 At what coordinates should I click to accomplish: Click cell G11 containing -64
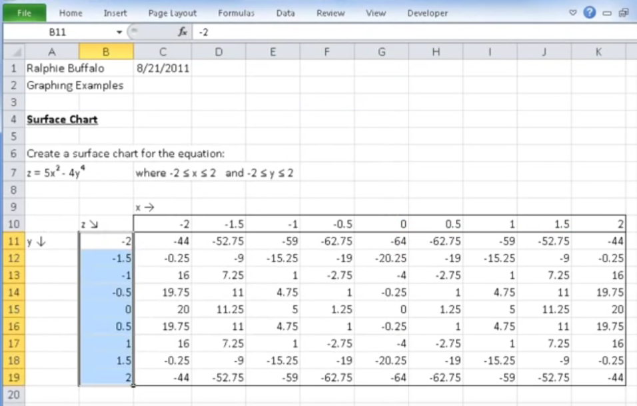382,241
